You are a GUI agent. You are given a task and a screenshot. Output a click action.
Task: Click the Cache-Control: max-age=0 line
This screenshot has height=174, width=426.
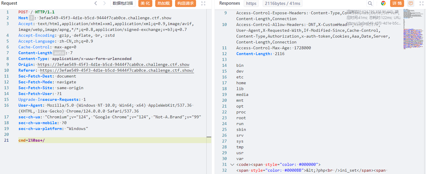[x=47, y=47]
